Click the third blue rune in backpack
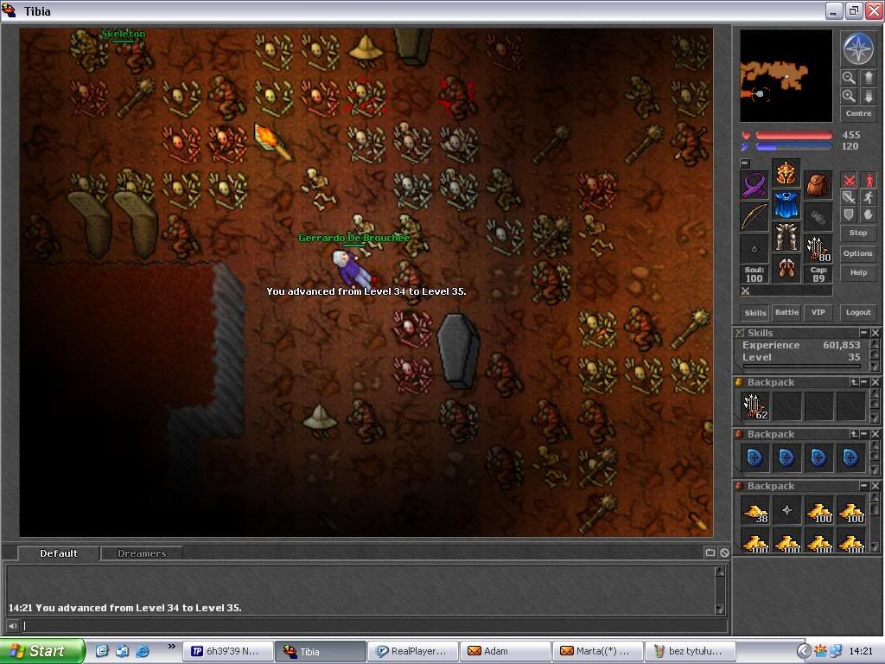 point(819,458)
